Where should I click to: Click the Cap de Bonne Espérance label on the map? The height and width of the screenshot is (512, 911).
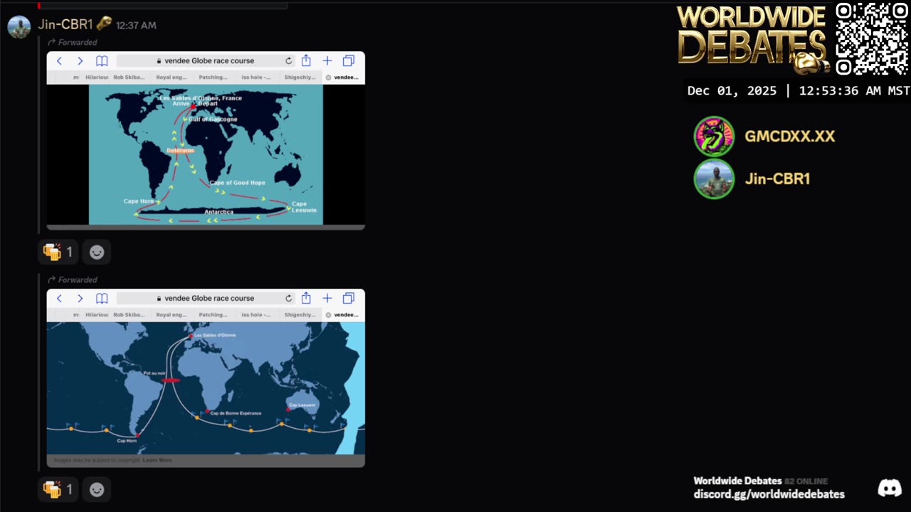pyautogui.click(x=236, y=413)
